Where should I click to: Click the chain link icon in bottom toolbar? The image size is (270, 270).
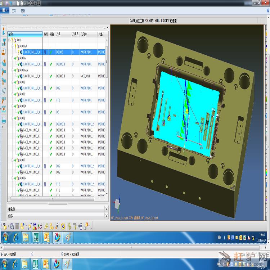(69, 226)
